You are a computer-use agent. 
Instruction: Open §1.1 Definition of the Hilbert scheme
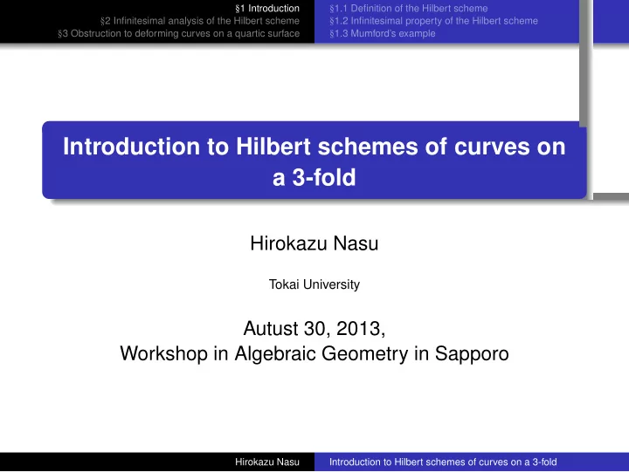click(408, 9)
